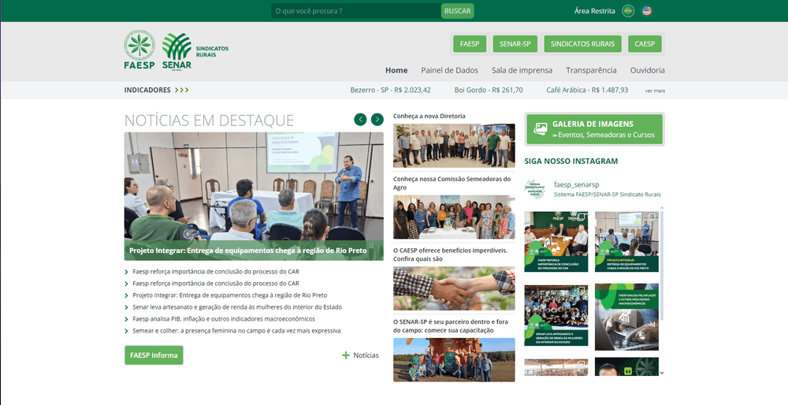Image resolution: width=788 pixels, height=405 pixels.
Task: Click the plus icon beside Notícias
Action: coord(346,355)
